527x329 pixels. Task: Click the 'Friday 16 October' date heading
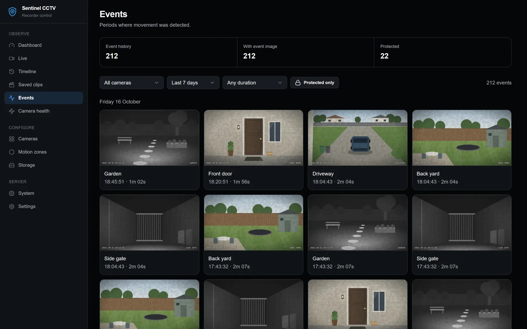(120, 102)
